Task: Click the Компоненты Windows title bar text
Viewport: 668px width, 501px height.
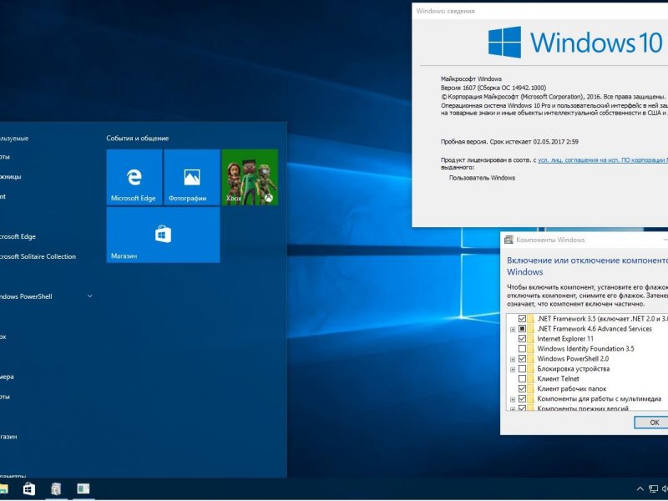Action: click(x=550, y=240)
